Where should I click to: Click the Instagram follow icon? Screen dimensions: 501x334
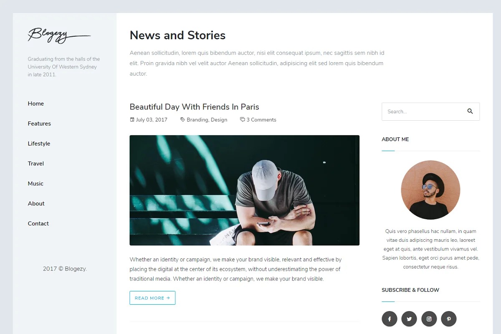(x=429, y=319)
